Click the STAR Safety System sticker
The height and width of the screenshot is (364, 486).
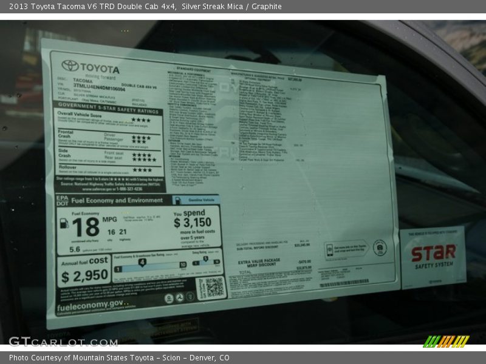click(x=433, y=257)
